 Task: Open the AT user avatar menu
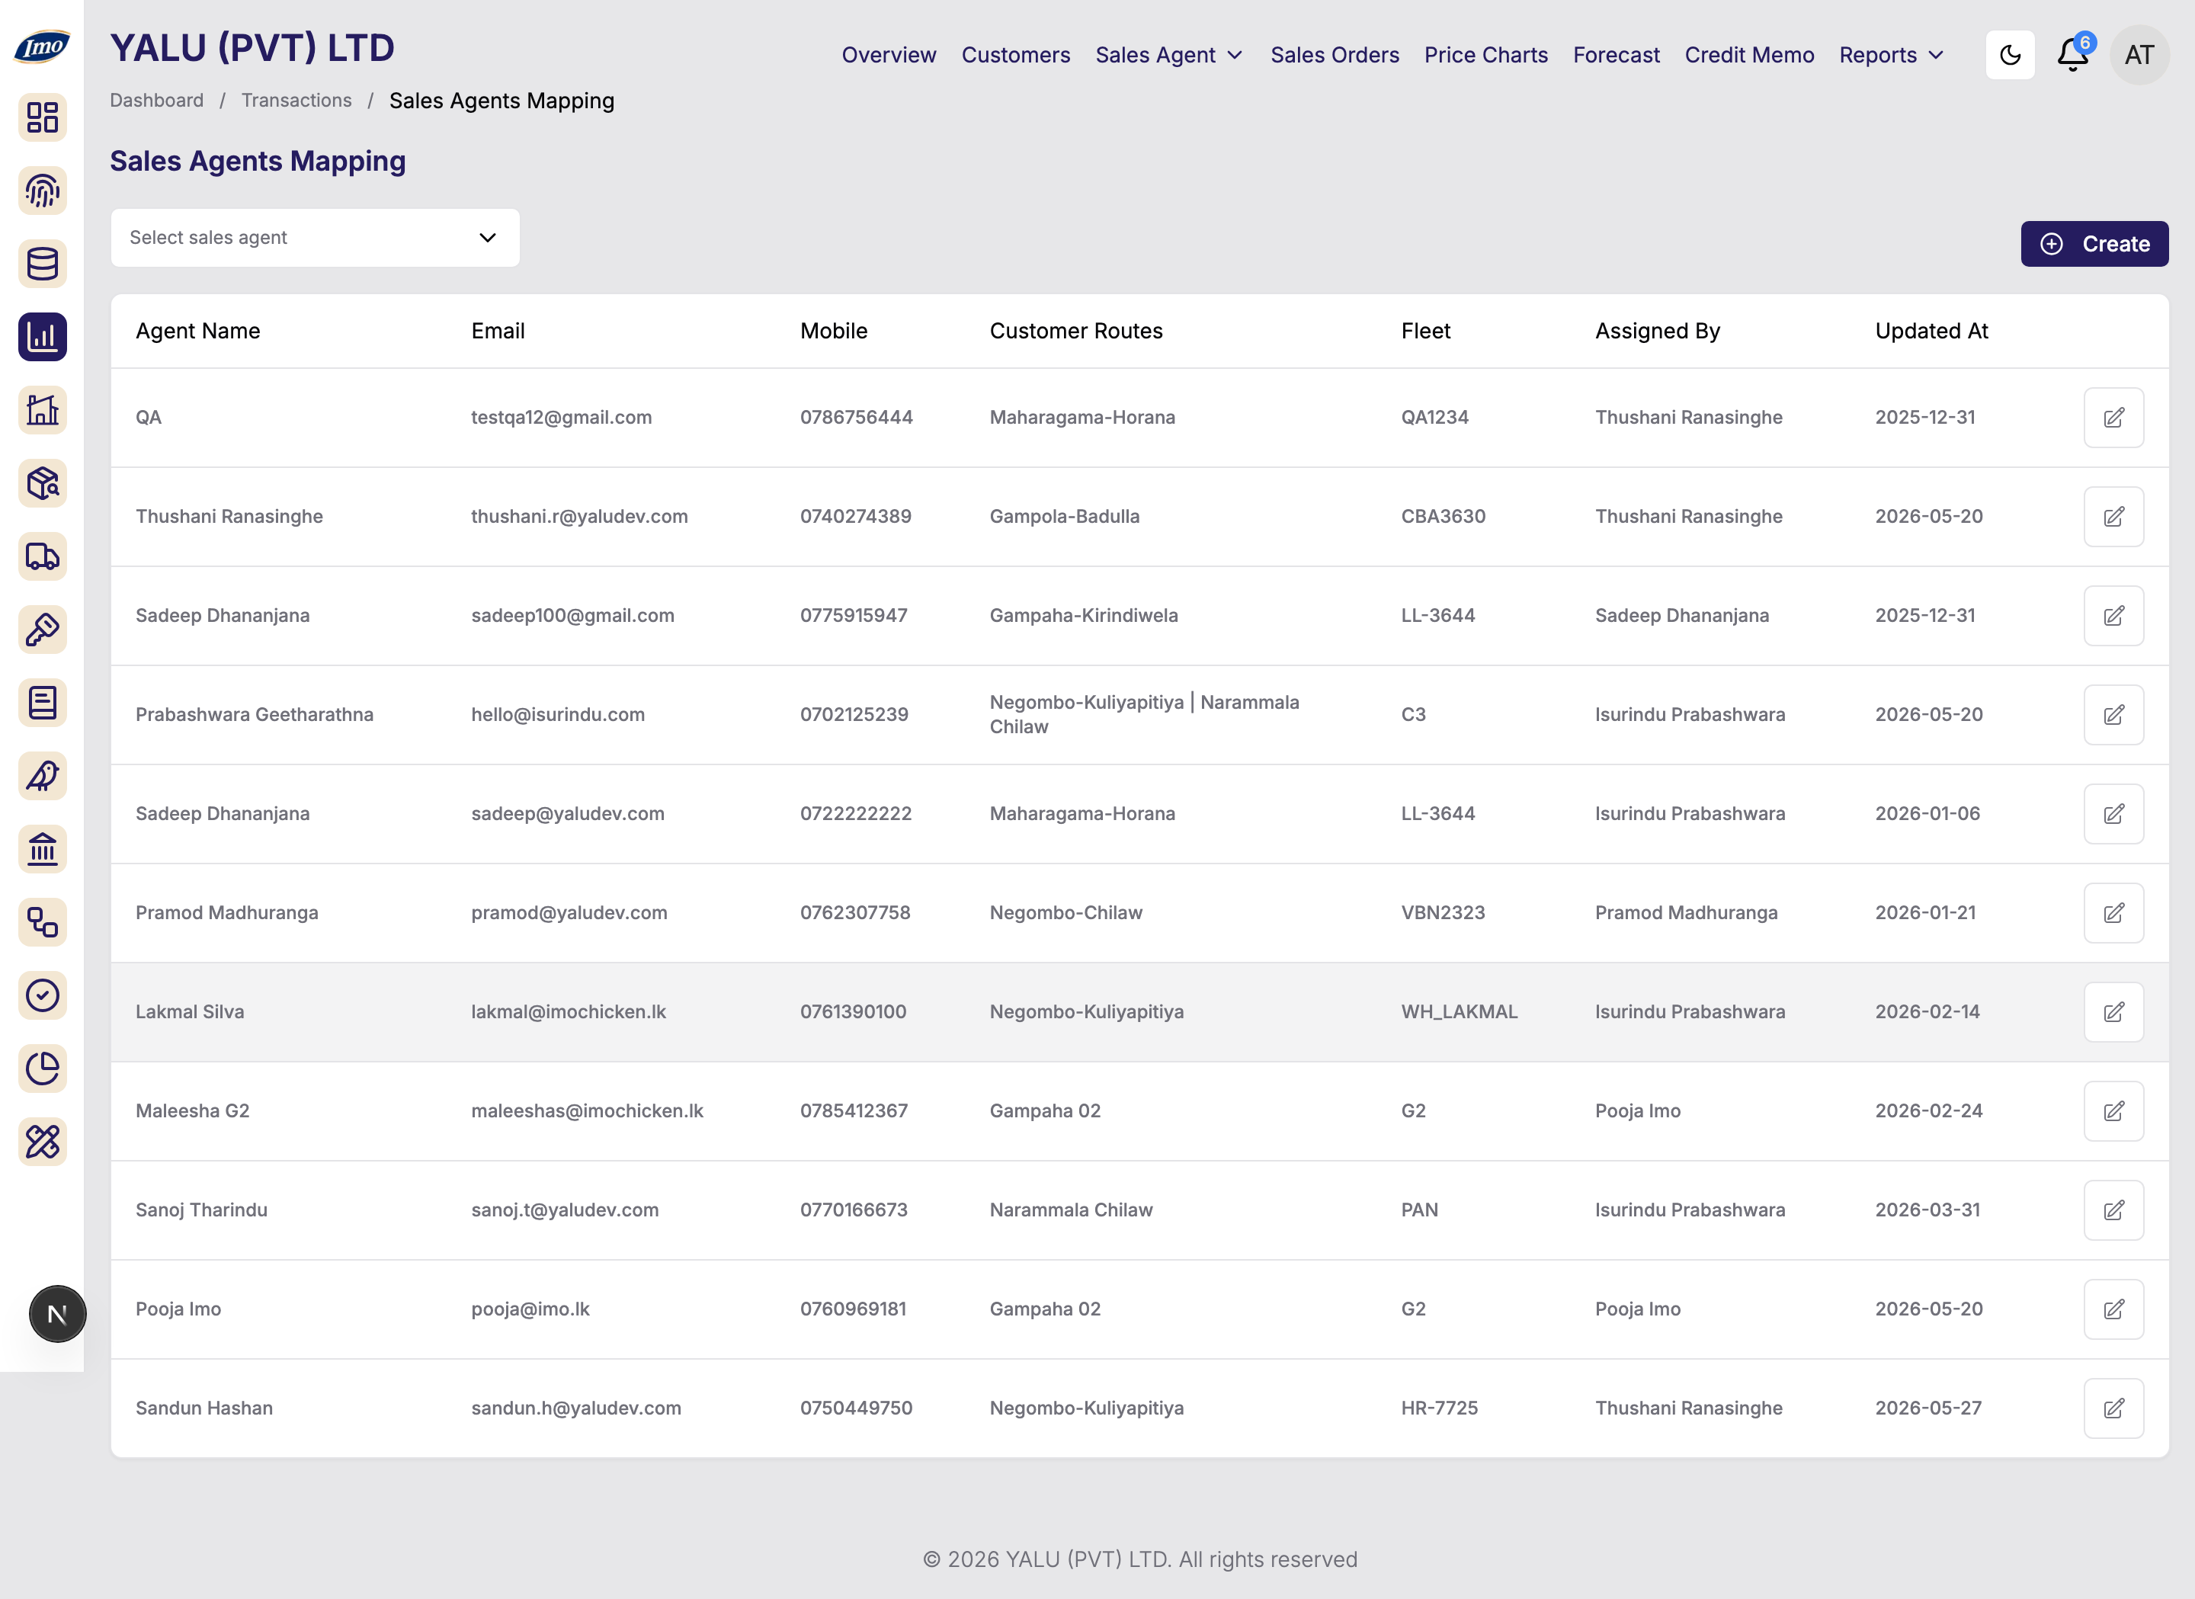[2139, 54]
